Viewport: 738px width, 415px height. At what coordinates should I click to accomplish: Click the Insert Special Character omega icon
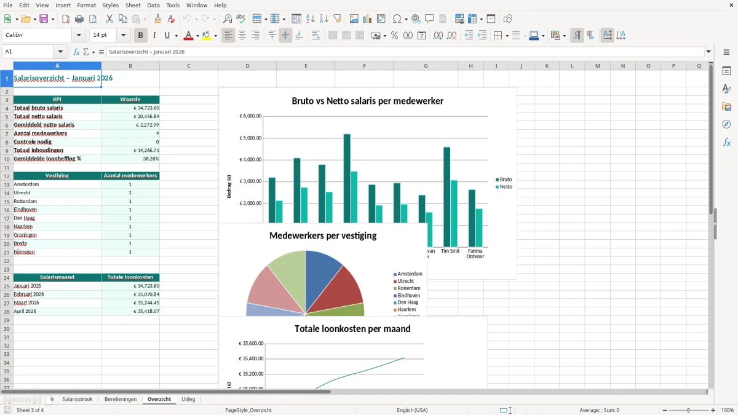397,19
